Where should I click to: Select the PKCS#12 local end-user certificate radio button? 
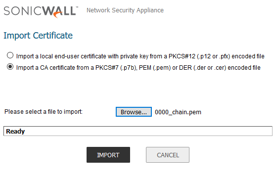[x=10, y=55]
